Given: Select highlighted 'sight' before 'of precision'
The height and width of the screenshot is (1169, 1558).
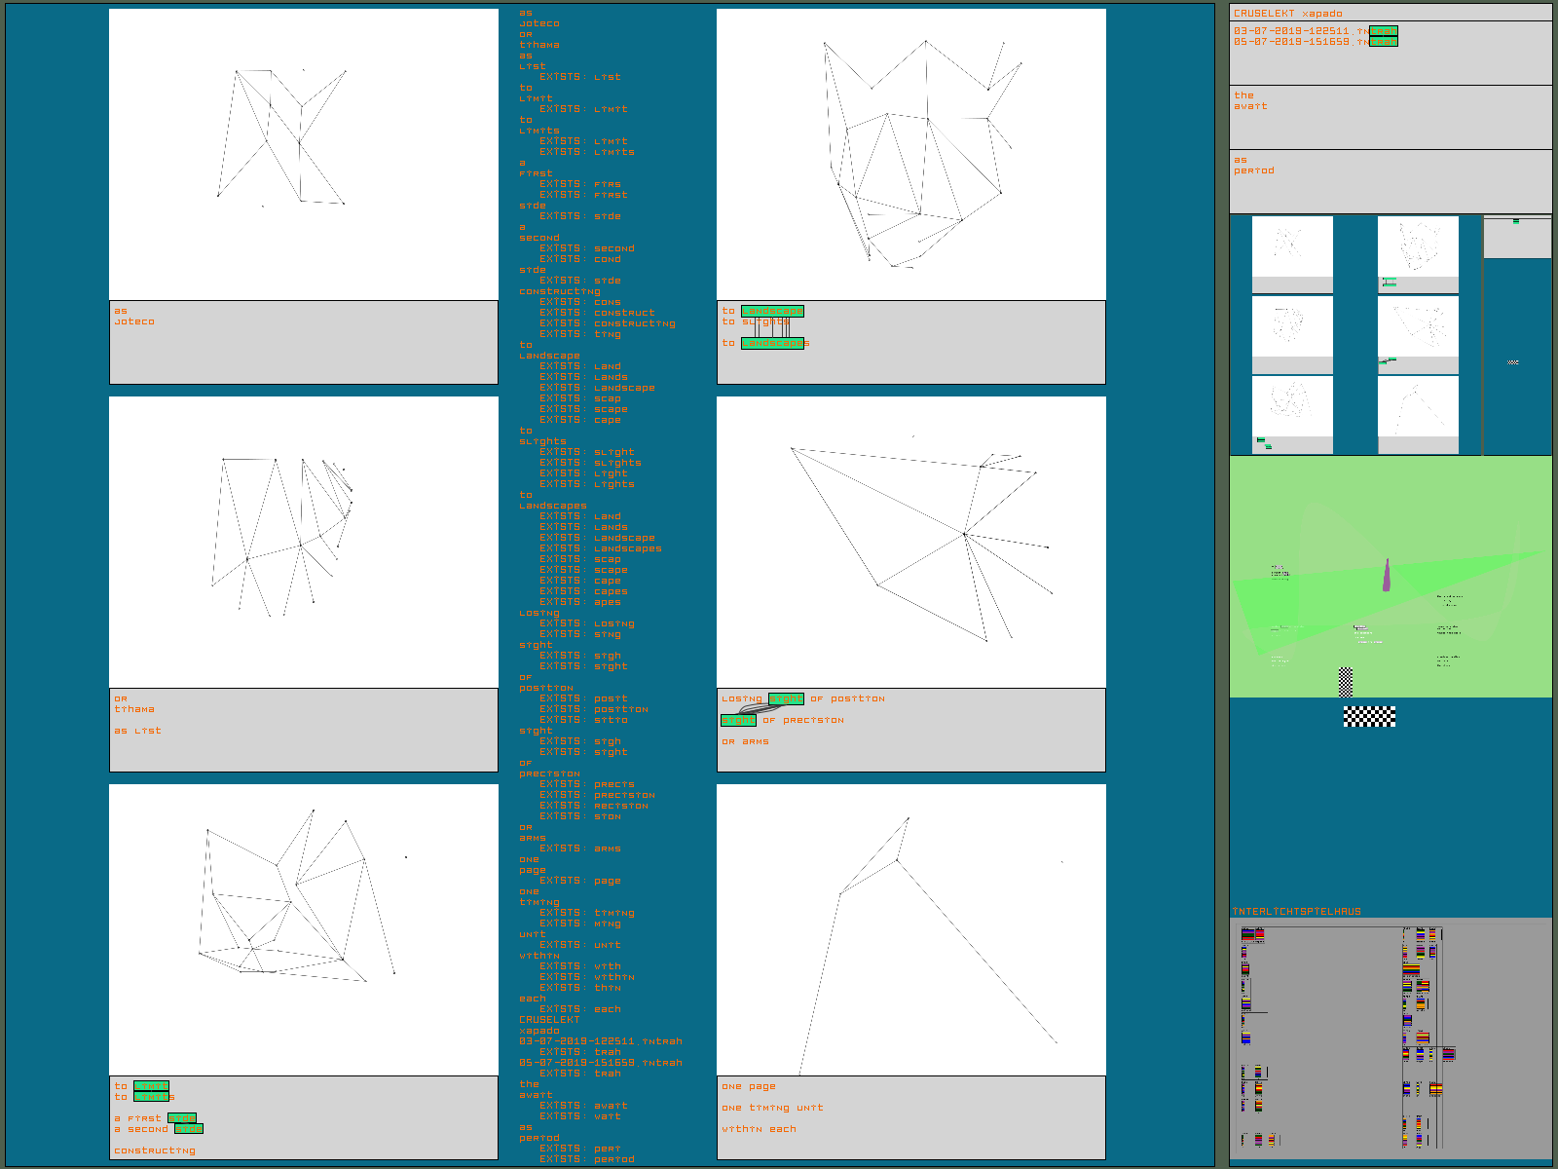Looking at the screenshot, I should (x=738, y=720).
